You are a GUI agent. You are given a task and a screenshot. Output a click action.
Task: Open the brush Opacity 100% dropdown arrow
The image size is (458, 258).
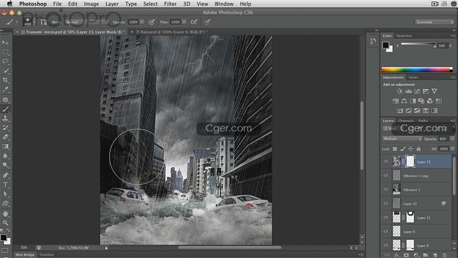142,22
